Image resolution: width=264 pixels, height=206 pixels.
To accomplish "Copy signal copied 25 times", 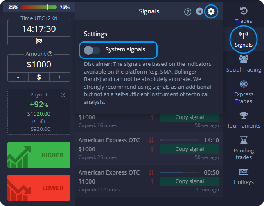I will point(190,149).
